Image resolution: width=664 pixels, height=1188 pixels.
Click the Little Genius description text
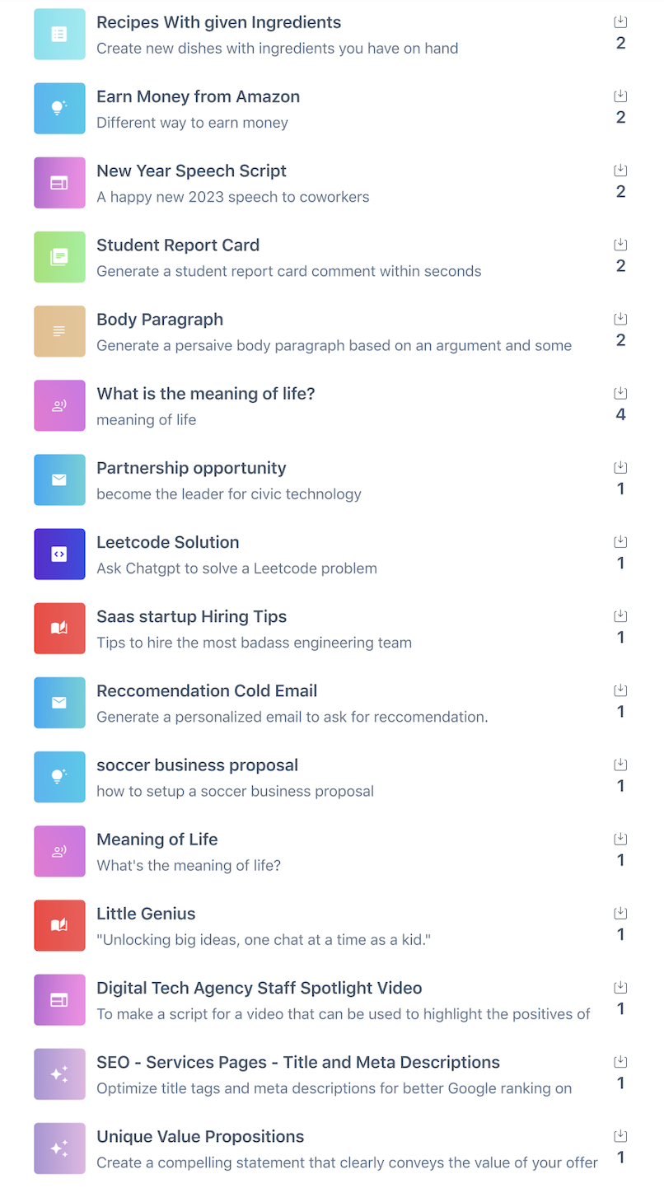click(x=264, y=940)
